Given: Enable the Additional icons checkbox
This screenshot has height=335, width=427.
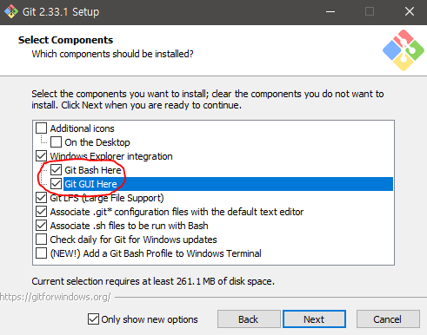Looking at the screenshot, I should 41,128.
